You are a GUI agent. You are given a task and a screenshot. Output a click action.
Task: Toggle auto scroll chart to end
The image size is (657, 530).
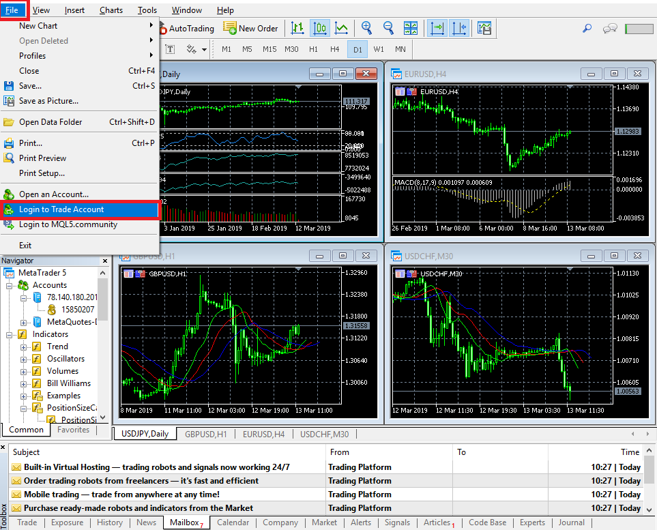pos(437,28)
